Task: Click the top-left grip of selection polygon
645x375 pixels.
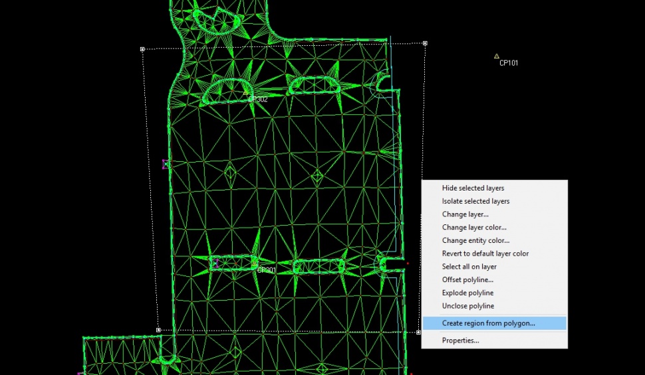Action: click(x=142, y=49)
